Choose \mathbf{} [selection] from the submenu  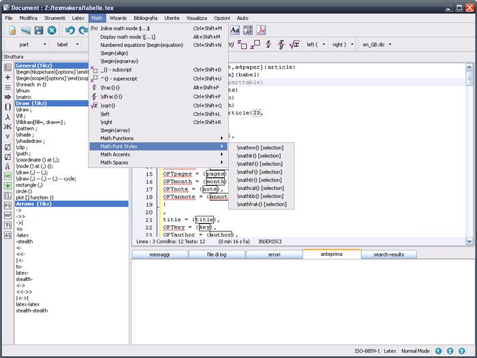tap(260, 163)
